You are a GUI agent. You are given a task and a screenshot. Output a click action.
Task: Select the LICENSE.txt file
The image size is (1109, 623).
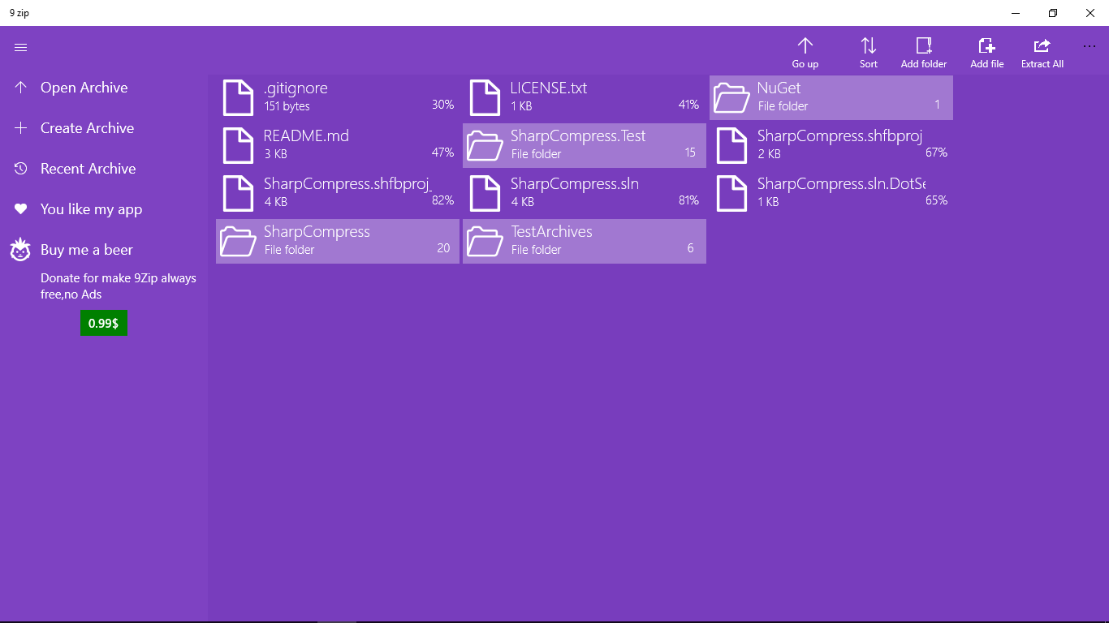point(584,97)
